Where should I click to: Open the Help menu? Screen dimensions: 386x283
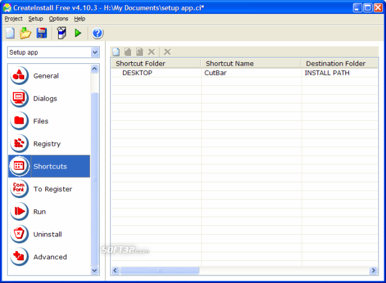click(x=80, y=19)
